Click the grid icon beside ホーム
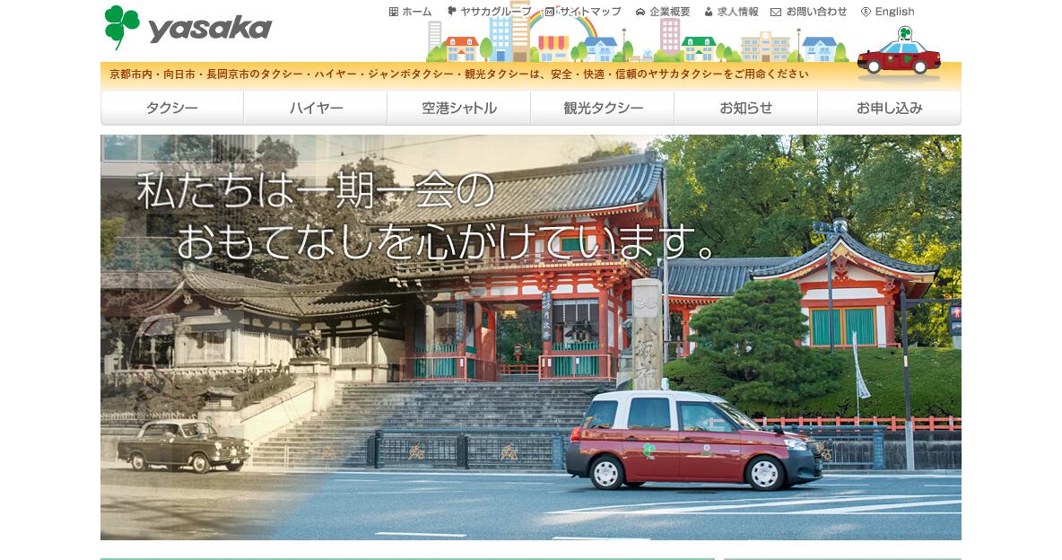This screenshot has width=1062, height=560. click(394, 12)
